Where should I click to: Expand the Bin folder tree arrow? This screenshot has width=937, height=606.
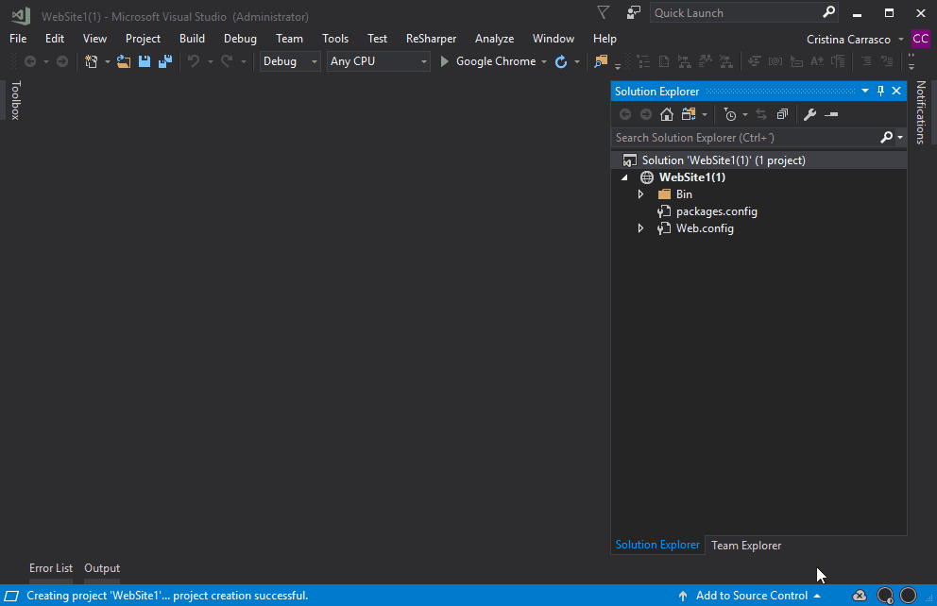coord(640,194)
